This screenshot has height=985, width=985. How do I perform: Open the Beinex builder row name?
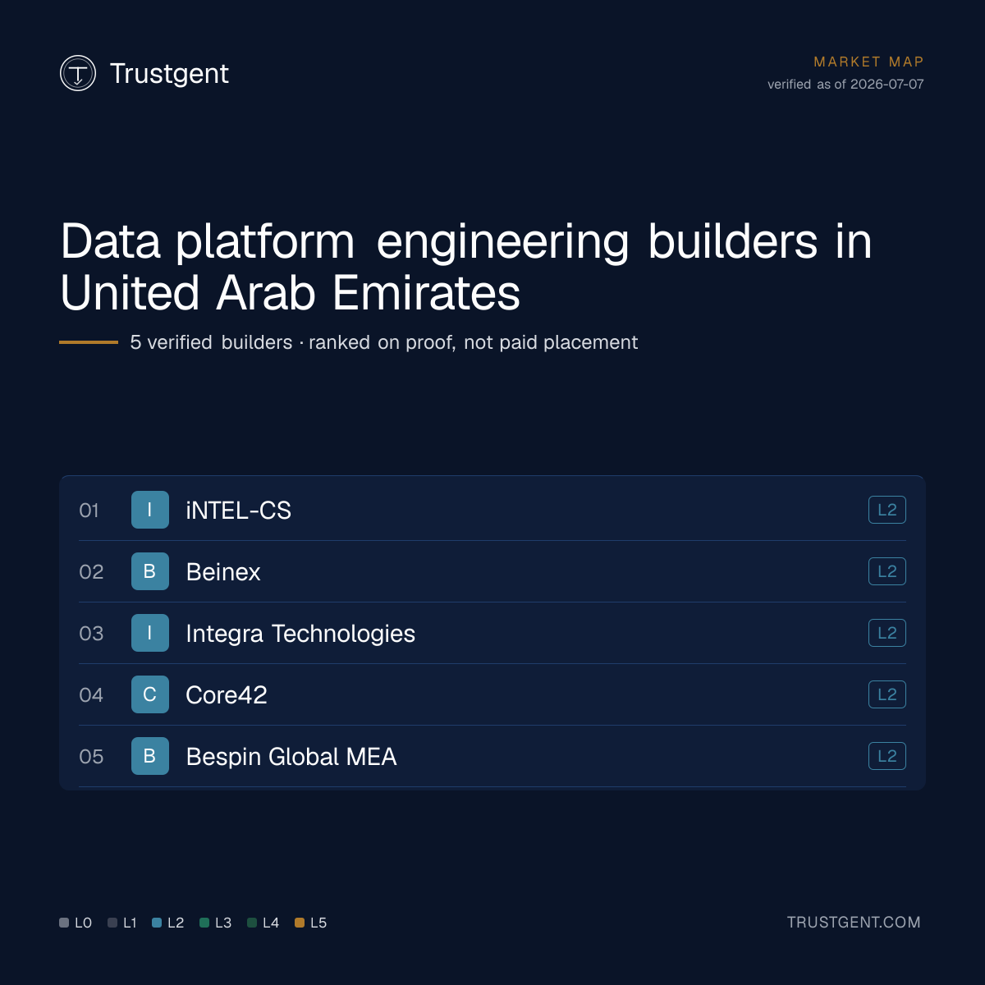[223, 572]
